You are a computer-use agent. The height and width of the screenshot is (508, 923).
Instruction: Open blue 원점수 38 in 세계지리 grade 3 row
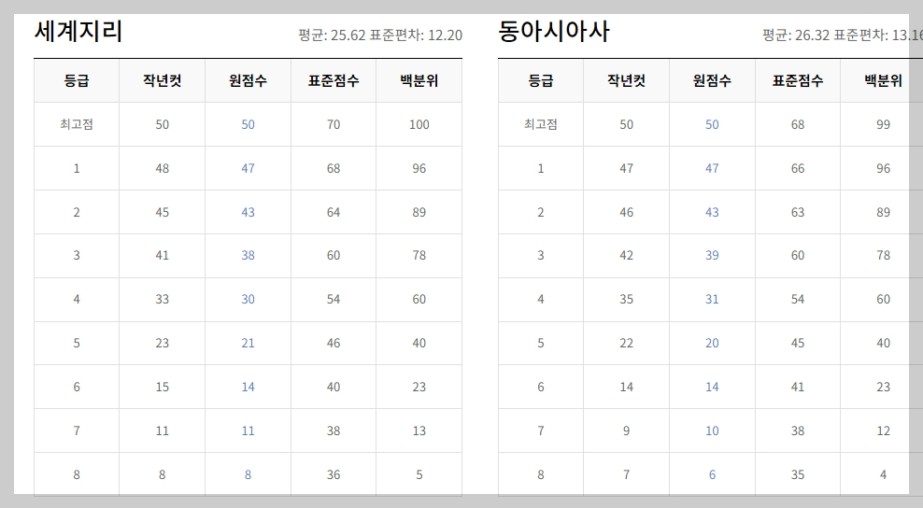248,256
